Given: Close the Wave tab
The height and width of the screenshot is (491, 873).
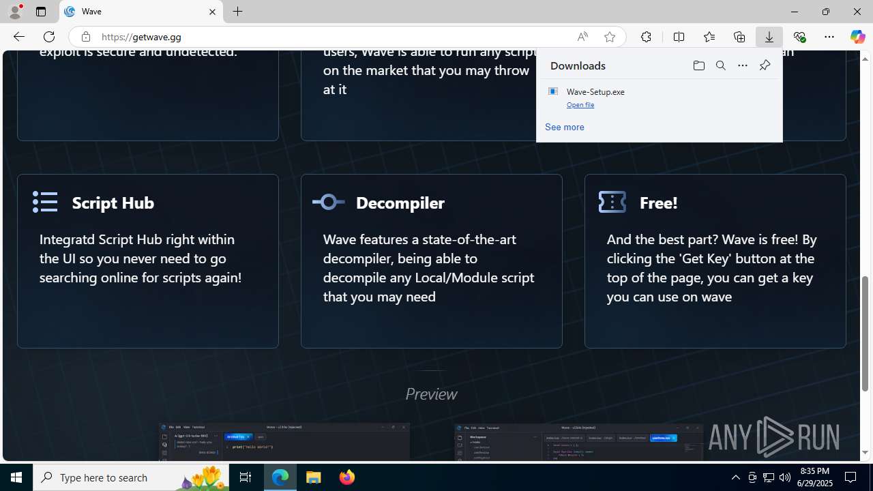Looking at the screenshot, I should point(212,12).
